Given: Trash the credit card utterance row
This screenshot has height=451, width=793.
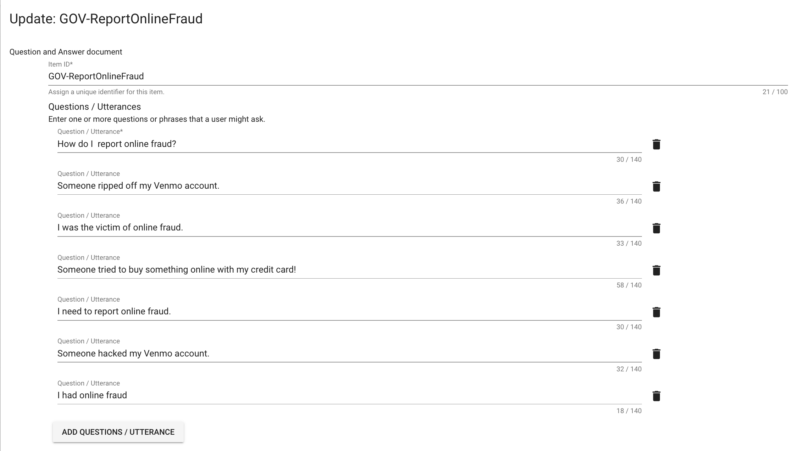Looking at the screenshot, I should 656,270.
